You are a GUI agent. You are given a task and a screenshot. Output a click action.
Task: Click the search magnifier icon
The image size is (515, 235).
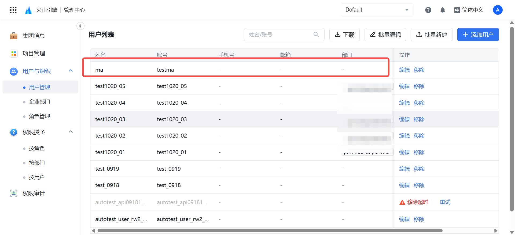tap(316, 35)
